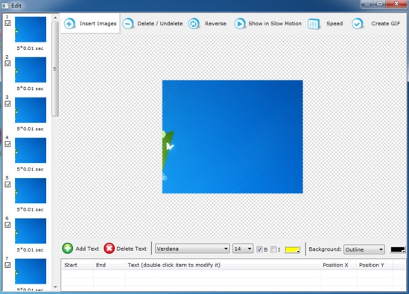Disable the Bold (B) checkbox

259,249
